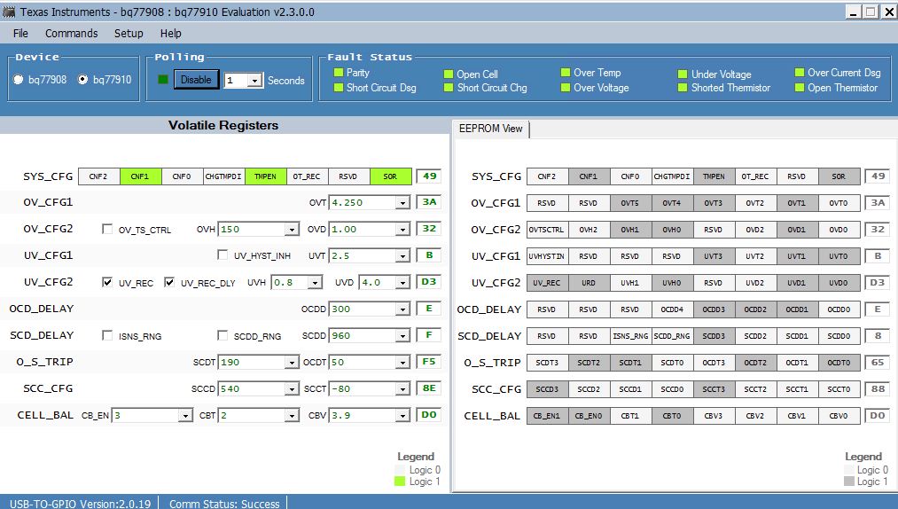Screen dimensions: 898x509
Task: Click the Parity fault status indicator
Action: (339, 72)
